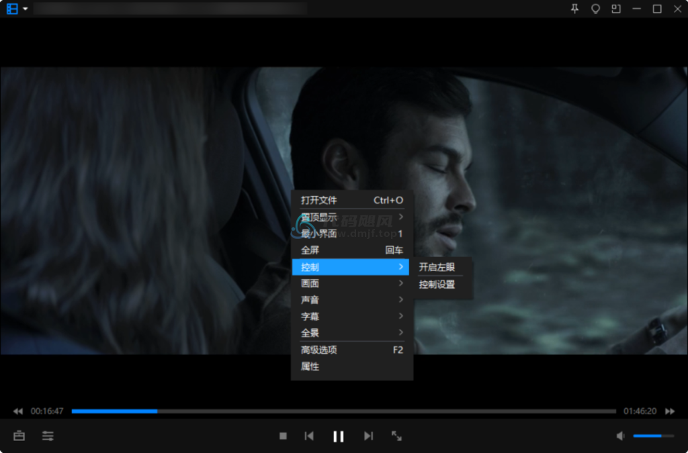
Task: Open 控制设置 in the submenu
Action: [x=442, y=285]
